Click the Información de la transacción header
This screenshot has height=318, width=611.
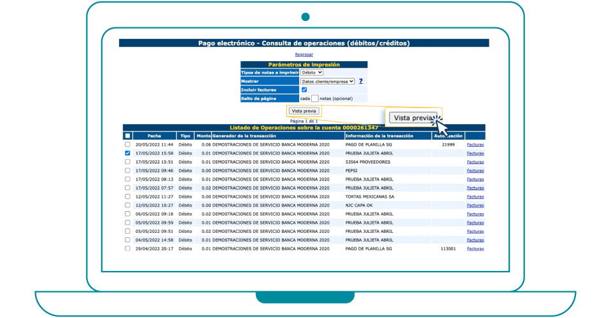click(x=379, y=136)
